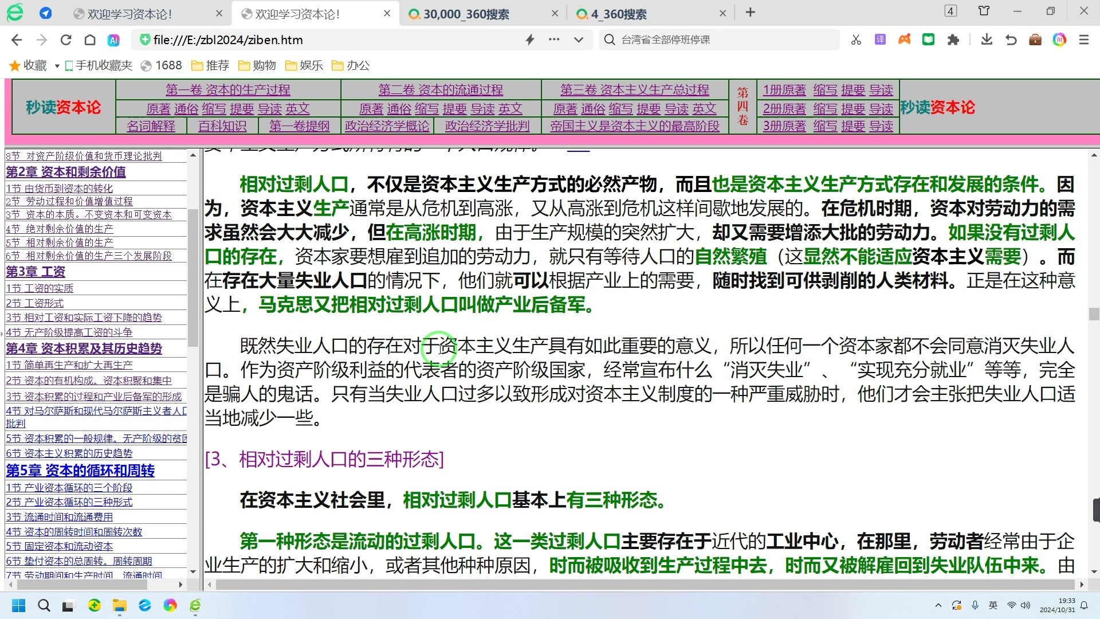Click the undo closed page icon
The image size is (1100, 619).
(1011, 40)
